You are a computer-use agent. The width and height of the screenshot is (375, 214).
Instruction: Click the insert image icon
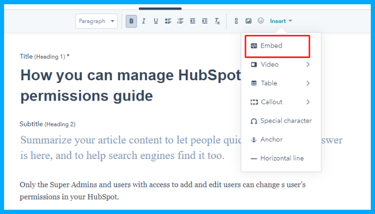point(249,21)
